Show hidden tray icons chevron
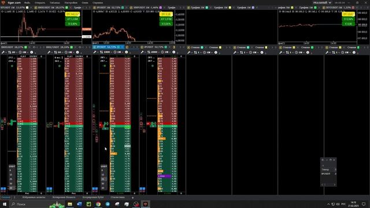Image resolution: width=370 pixels, height=208 pixels. coord(328,204)
